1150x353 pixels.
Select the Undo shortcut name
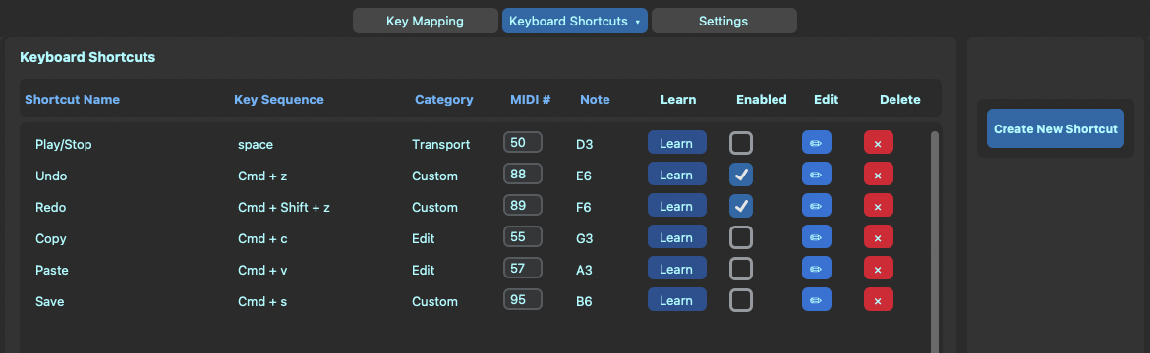[x=51, y=176]
